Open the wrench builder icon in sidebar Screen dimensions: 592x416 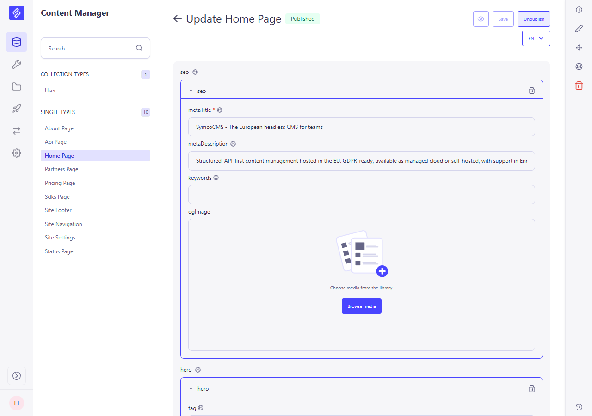coord(17,64)
